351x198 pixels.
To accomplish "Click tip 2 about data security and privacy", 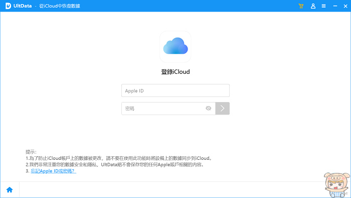I will [115, 165].
